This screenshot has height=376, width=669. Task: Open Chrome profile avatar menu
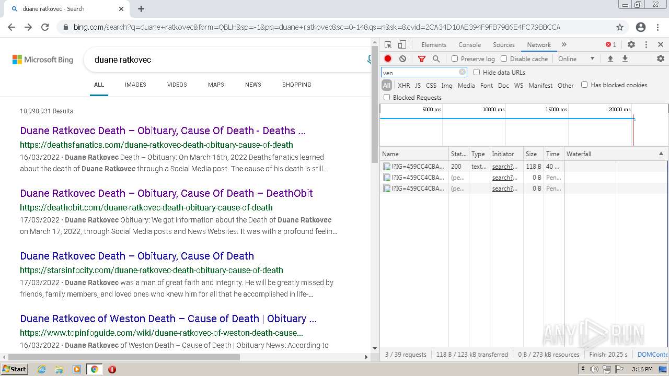pos(641,27)
